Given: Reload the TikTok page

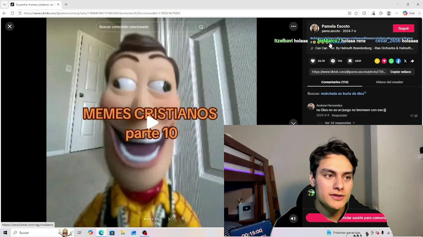Looking at the screenshot, I should [x=12, y=13].
